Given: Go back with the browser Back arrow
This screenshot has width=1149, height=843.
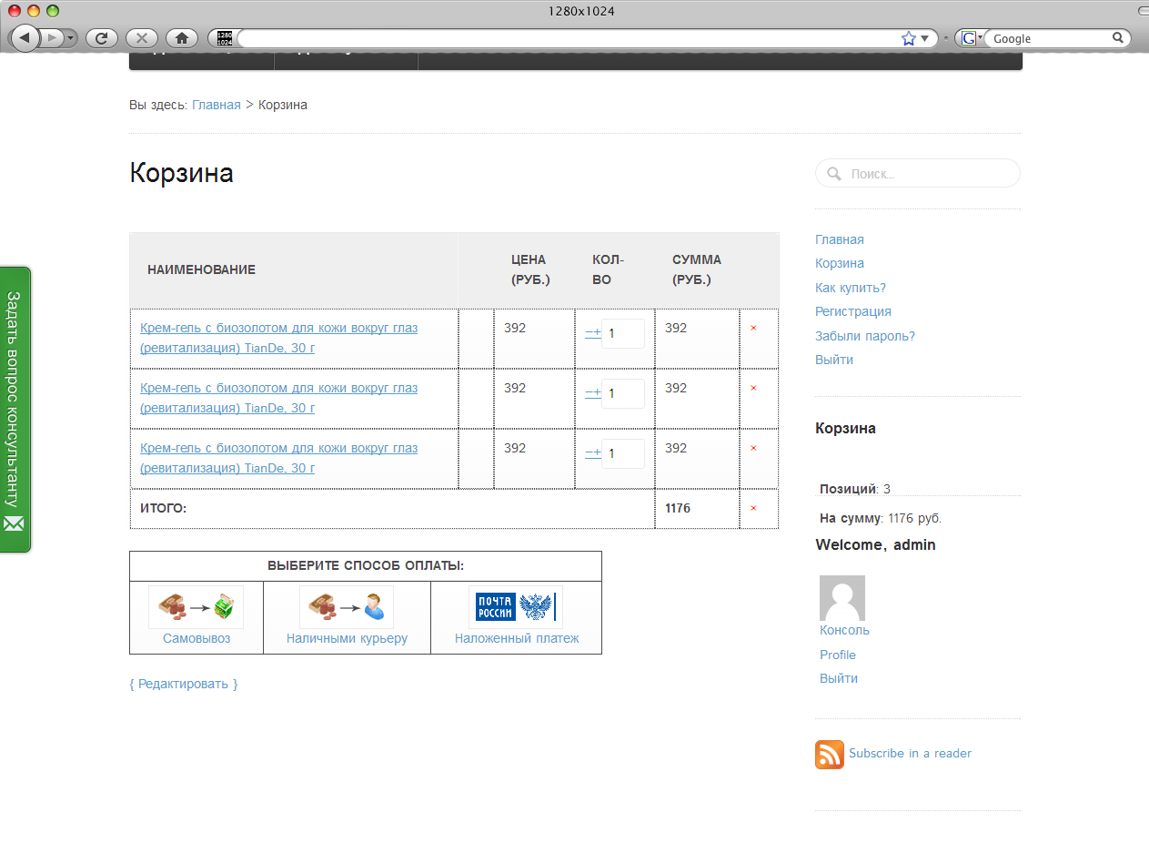Looking at the screenshot, I should click(x=25, y=37).
